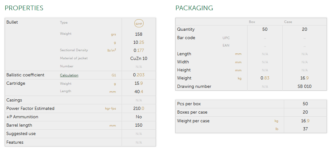The width and height of the screenshot is (331, 153).
Task: Click the PROPERTIES section heading
Action: click(24, 8)
